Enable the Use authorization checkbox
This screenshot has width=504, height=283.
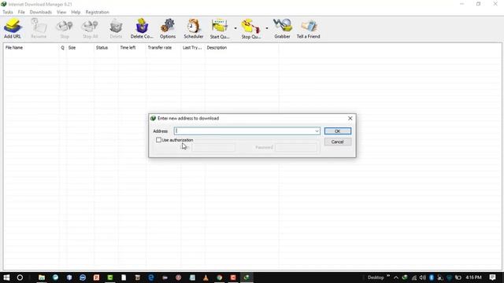pyautogui.click(x=158, y=140)
